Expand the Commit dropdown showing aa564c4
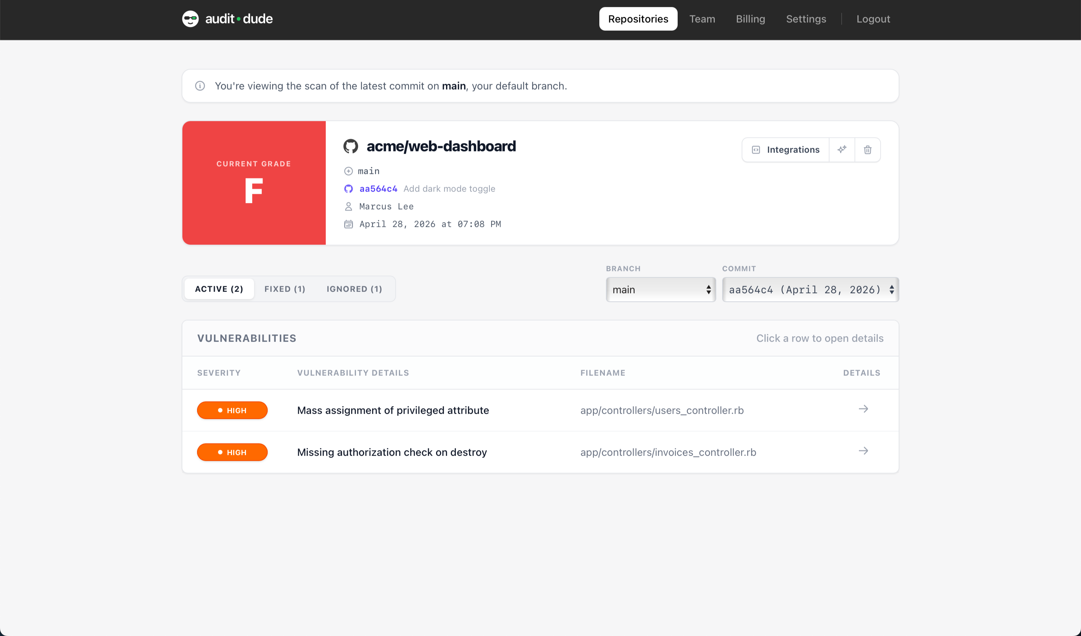The image size is (1081, 636). (x=810, y=290)
